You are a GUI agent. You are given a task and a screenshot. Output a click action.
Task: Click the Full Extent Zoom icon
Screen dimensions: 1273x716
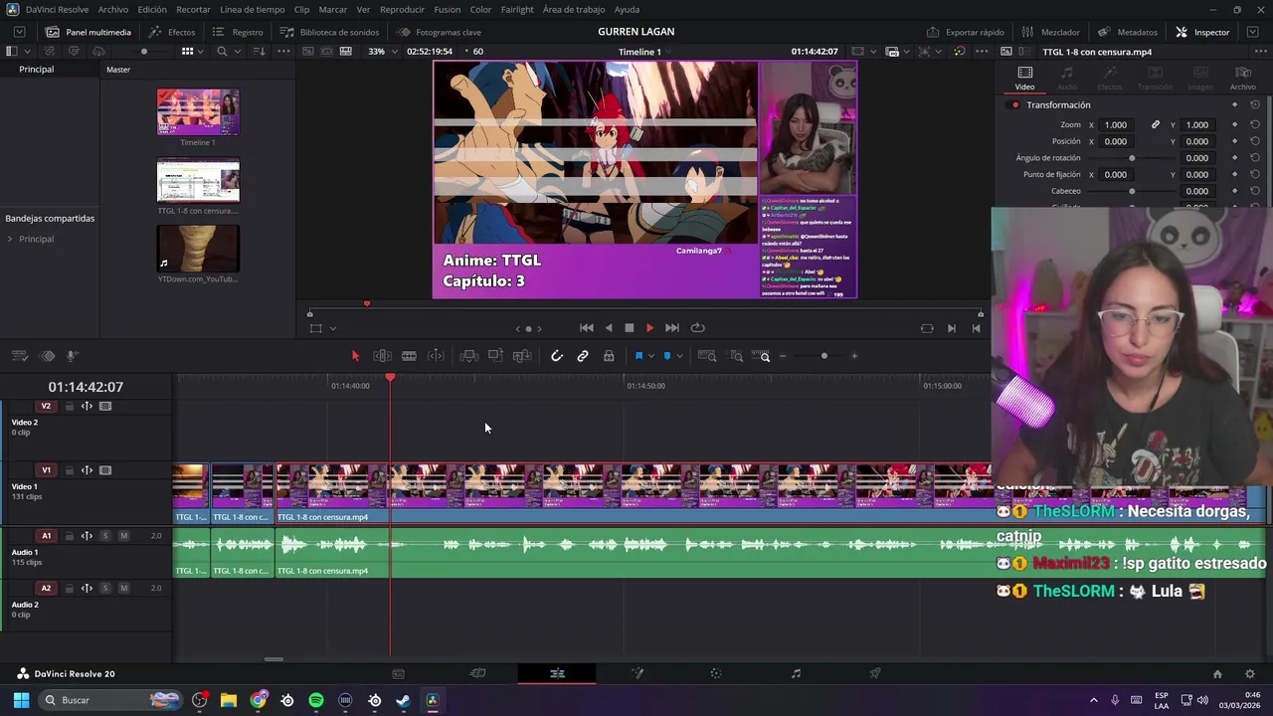pos(707,356)
